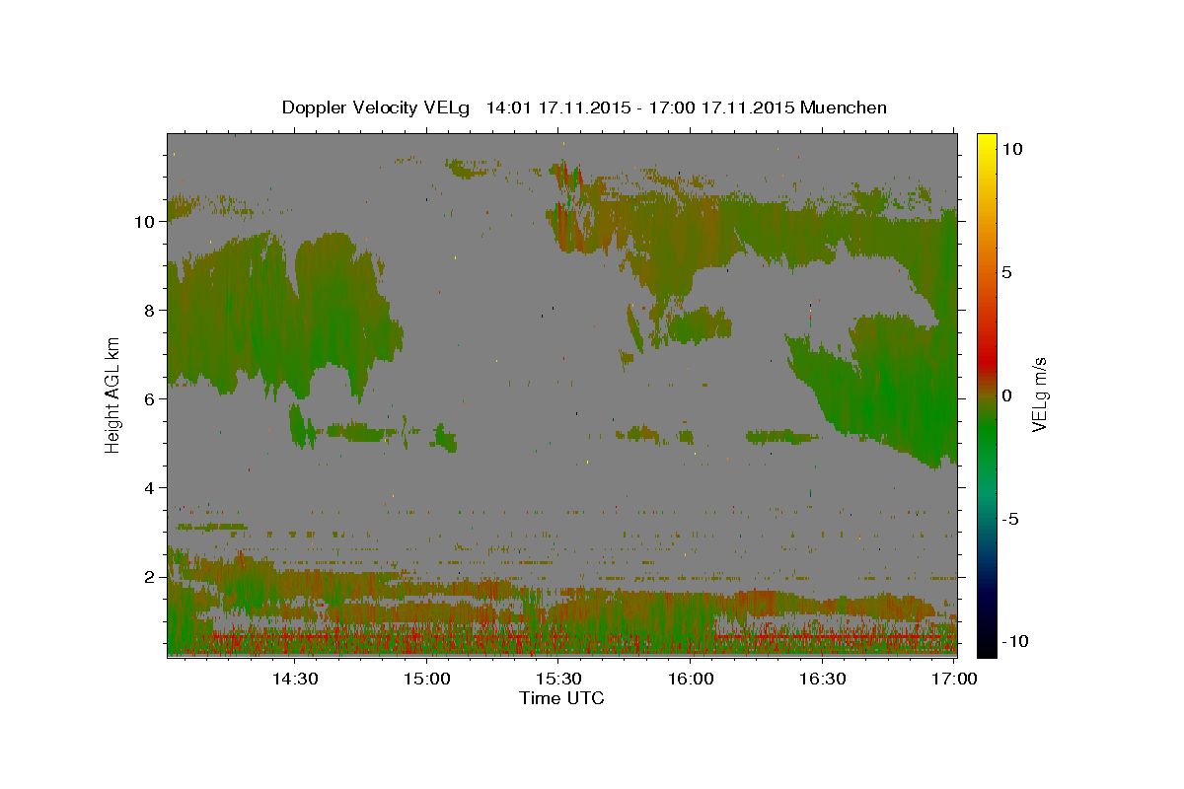1184x789 pixels.
Task: Click the 'Height AGL km' axis label
Action: point(113,394)
